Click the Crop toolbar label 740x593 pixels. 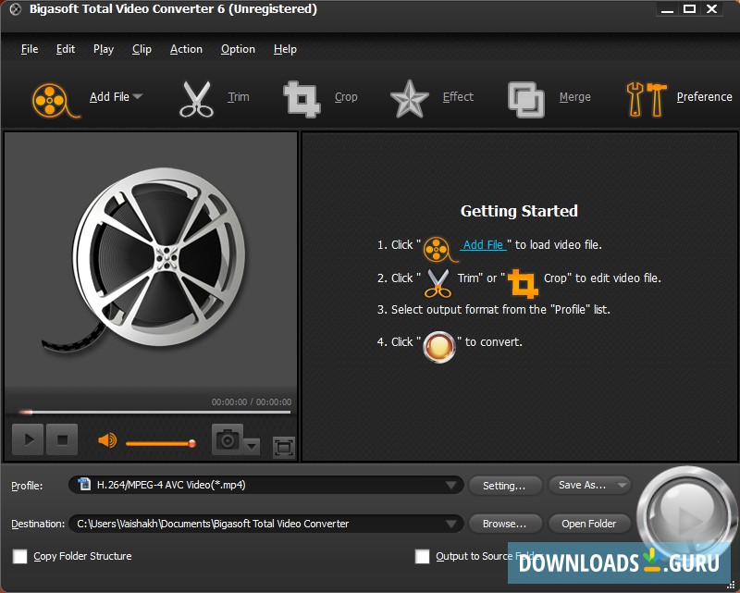(x=346, y=97)
